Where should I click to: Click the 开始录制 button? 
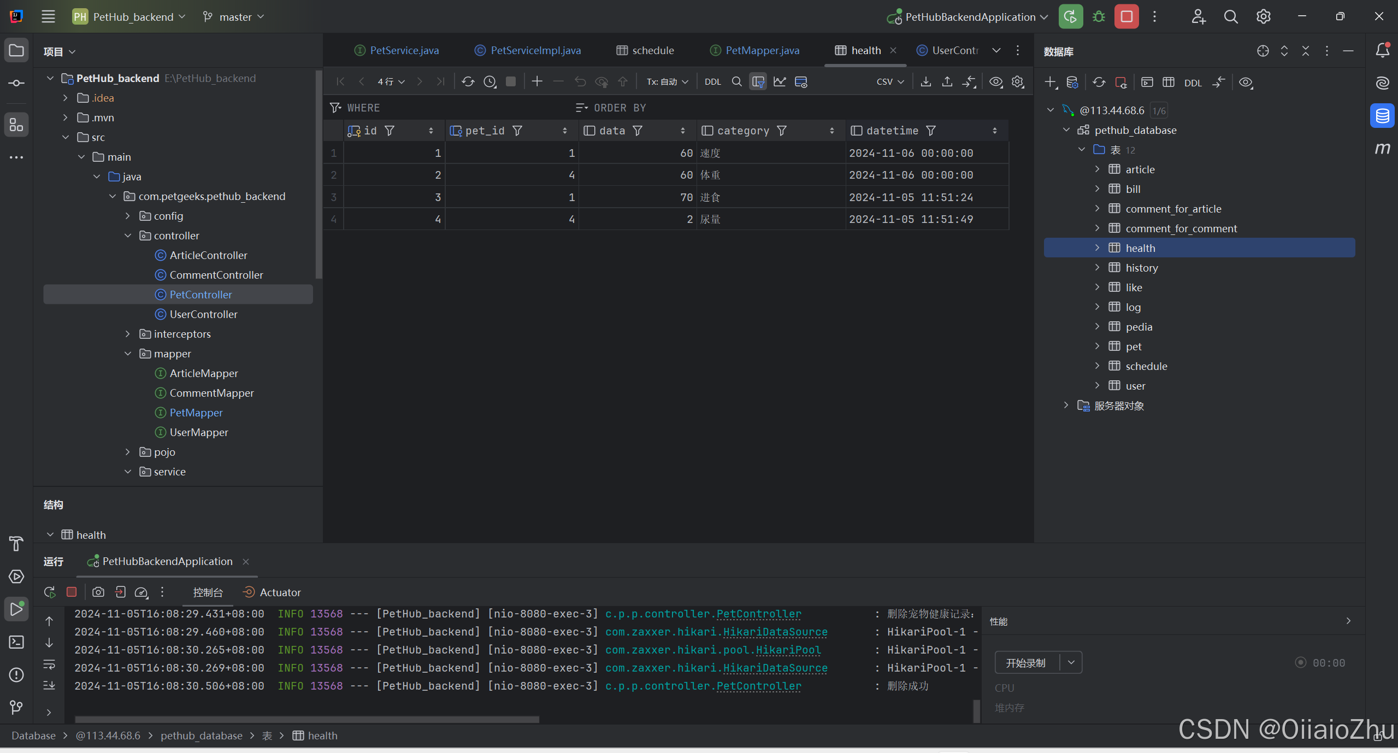click(1026, 663)
